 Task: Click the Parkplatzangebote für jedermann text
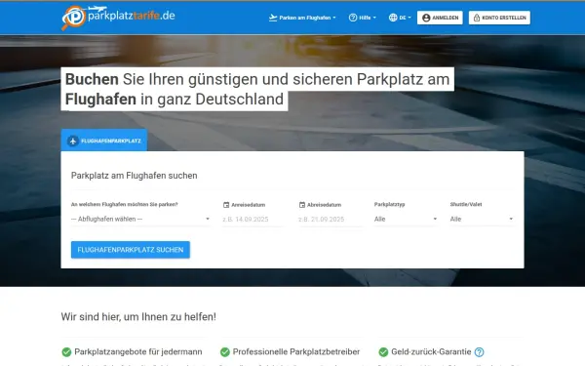(138, 351)
